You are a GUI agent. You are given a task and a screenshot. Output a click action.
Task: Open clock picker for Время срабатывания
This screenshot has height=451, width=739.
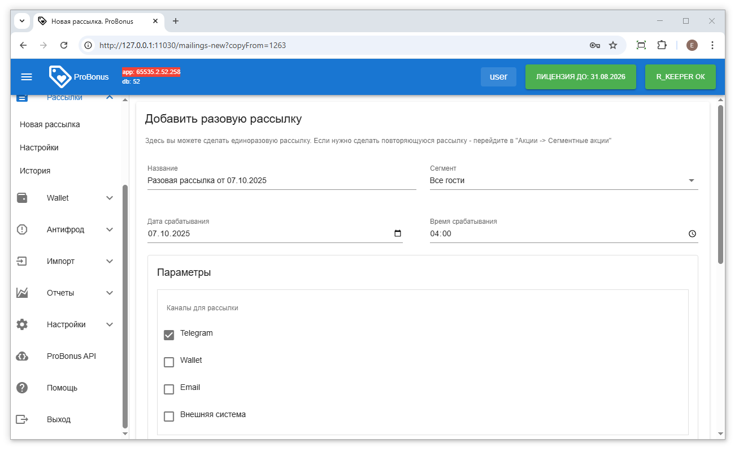(x=692, y=234)
